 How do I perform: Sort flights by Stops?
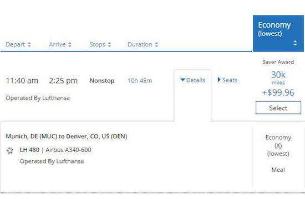100,44
